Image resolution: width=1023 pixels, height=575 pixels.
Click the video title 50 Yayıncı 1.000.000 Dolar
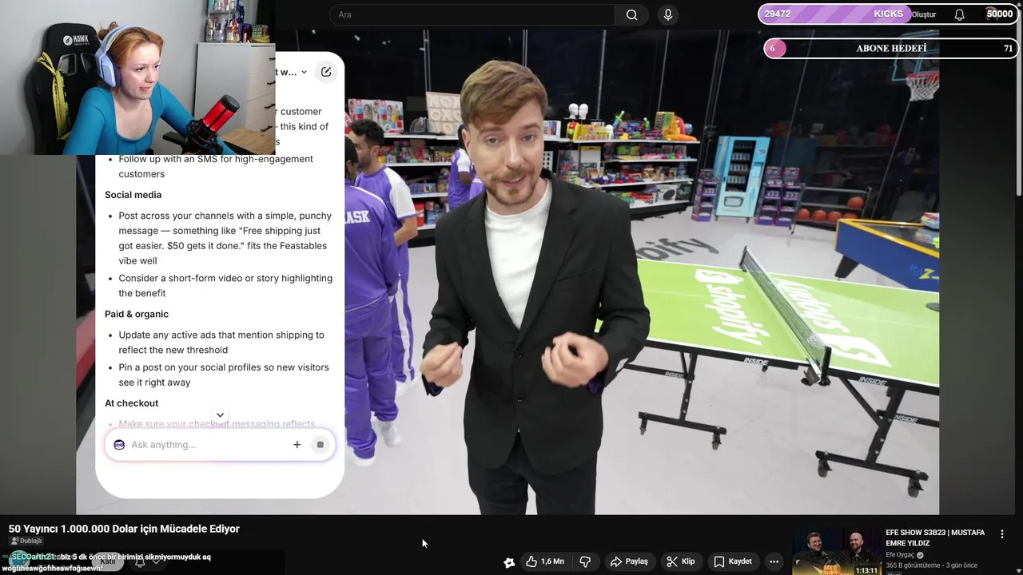pyautogui.click(x=124, y=529)
